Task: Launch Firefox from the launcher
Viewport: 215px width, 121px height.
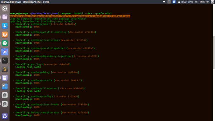Action: coord(5,34)
